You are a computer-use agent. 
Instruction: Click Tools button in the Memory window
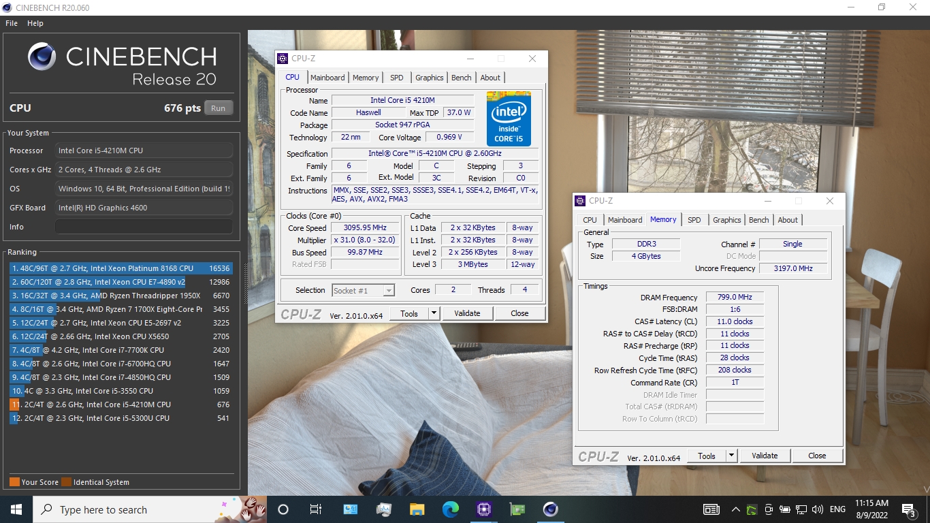[x=707, y=456]
